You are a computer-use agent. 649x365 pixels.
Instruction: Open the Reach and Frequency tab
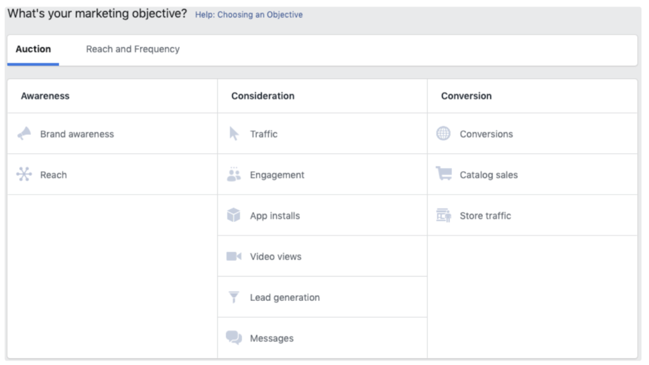click(x=133, y=49)
